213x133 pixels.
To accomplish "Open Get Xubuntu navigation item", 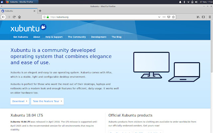I will [21, 37].
